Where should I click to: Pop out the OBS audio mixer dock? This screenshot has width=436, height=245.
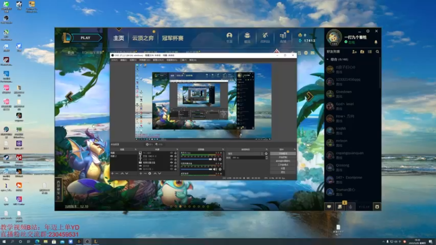(223, 149)
